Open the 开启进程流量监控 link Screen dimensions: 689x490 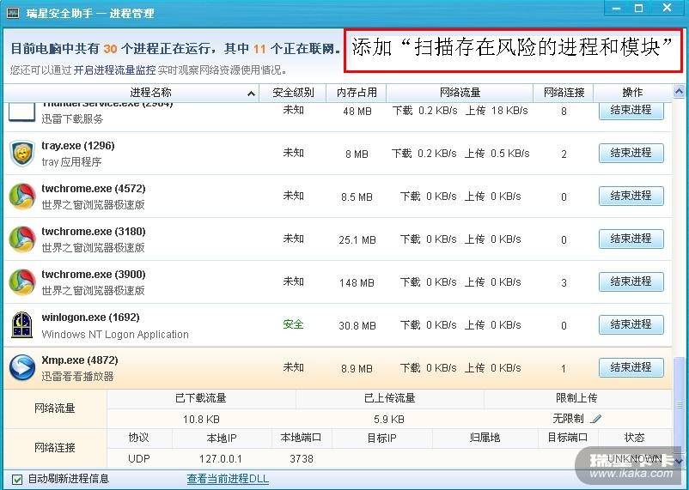114,70
